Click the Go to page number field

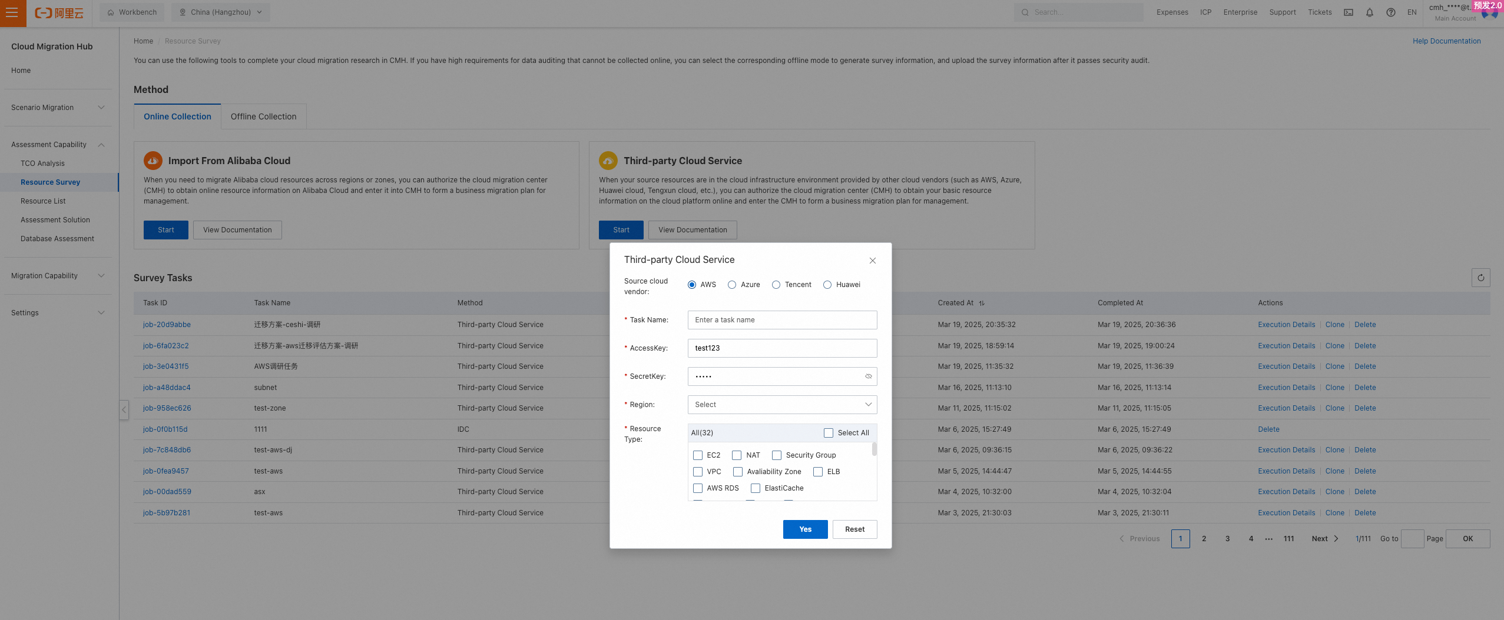click(1412, 539)
